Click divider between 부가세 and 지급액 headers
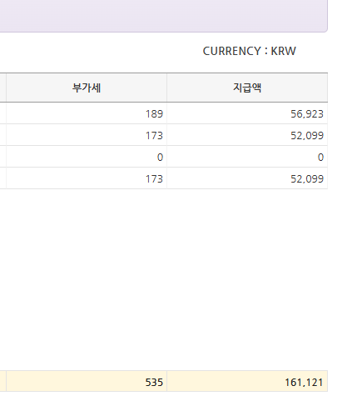 coord(166,88)
